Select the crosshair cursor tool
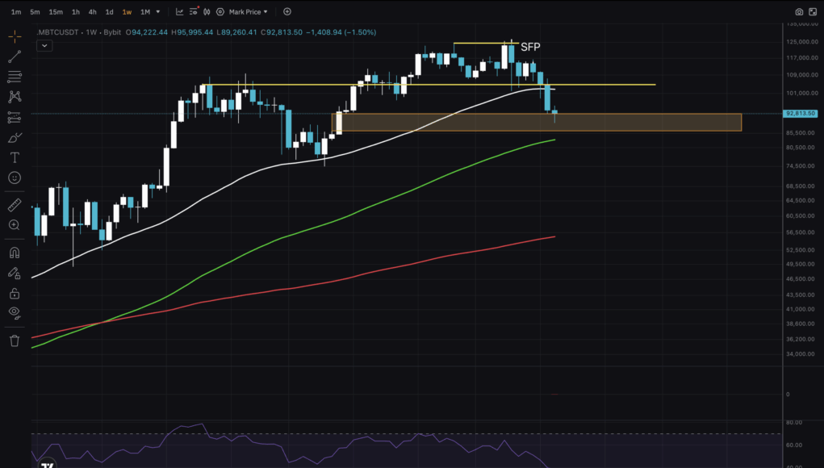Image resolution: width=824 pixels, height=468 pixels. point(14,36)
